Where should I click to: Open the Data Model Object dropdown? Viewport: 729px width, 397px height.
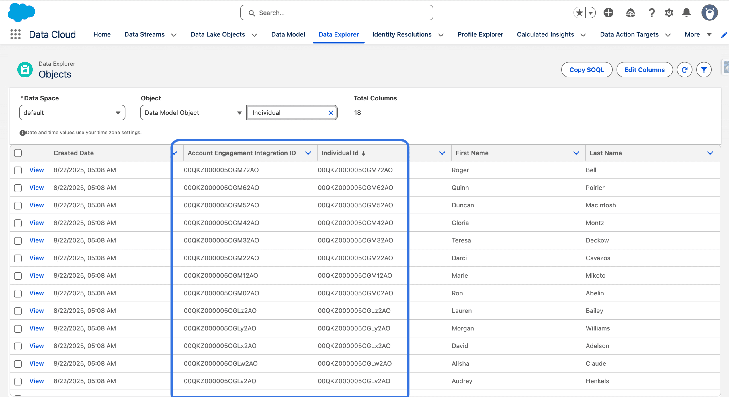click(193, 113)
